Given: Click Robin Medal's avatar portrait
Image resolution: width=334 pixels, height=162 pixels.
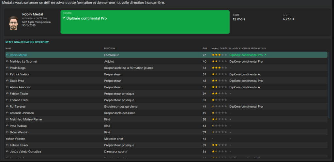Looking at the screenshot, I should pos(13,22).
